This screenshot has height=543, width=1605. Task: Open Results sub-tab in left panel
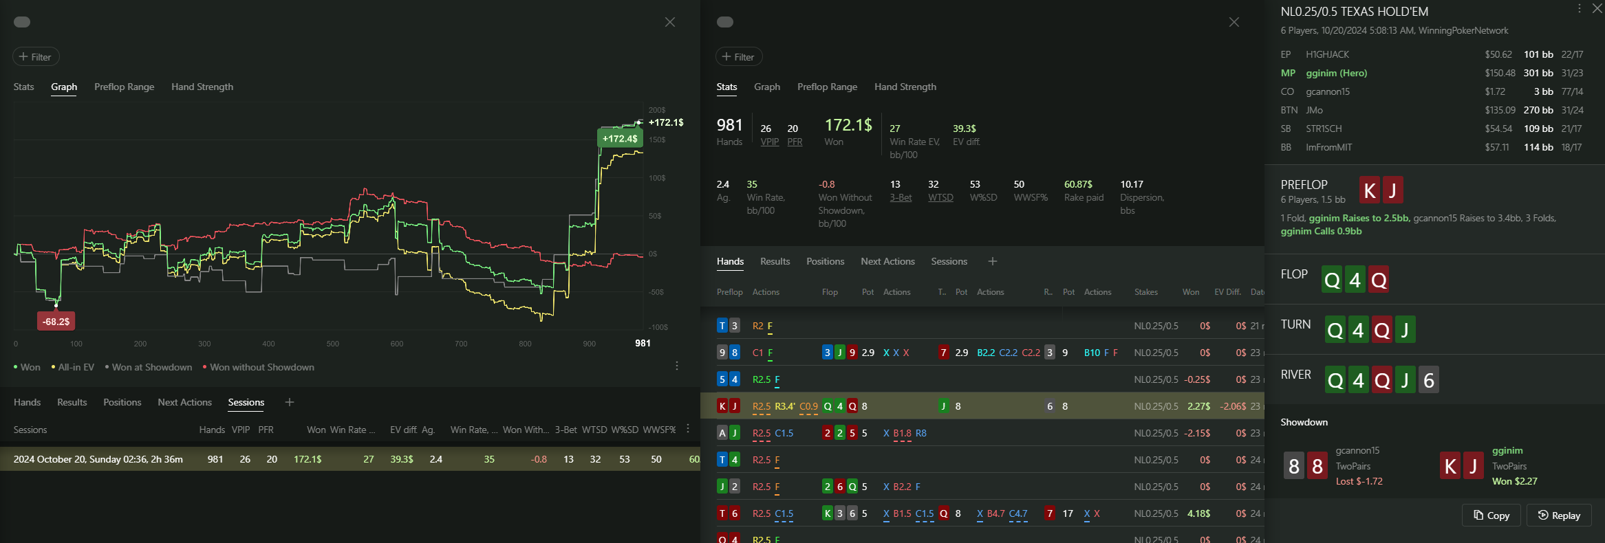click(x=72, y=402)
